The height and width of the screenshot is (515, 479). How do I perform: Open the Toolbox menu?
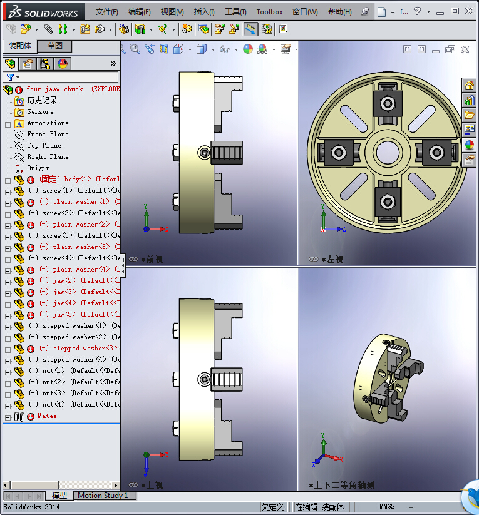pyautogui.click(x=269, y=12)
